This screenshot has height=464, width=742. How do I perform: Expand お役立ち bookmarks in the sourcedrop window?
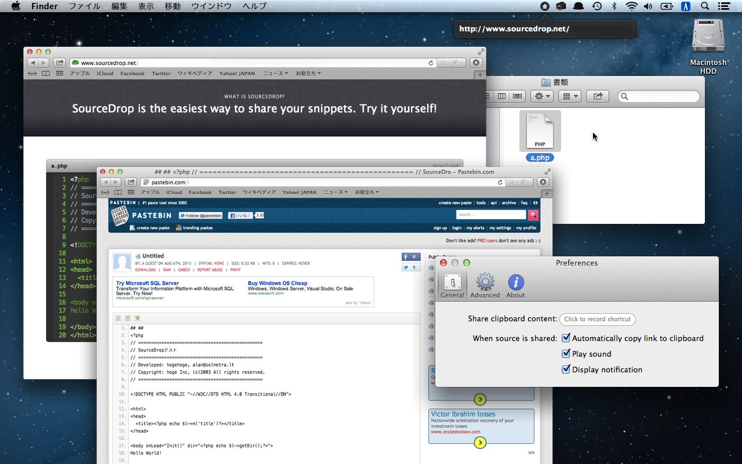[x=308, y=74]
